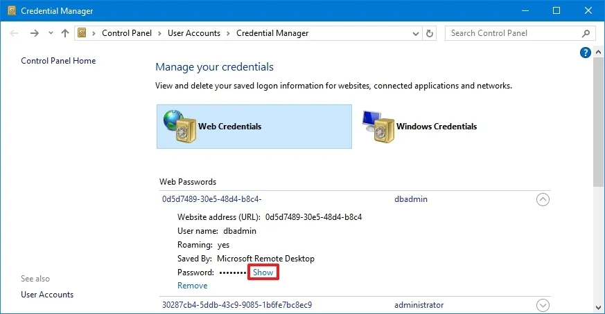Maximize the Credential Manager window

[x=556, y=10]
